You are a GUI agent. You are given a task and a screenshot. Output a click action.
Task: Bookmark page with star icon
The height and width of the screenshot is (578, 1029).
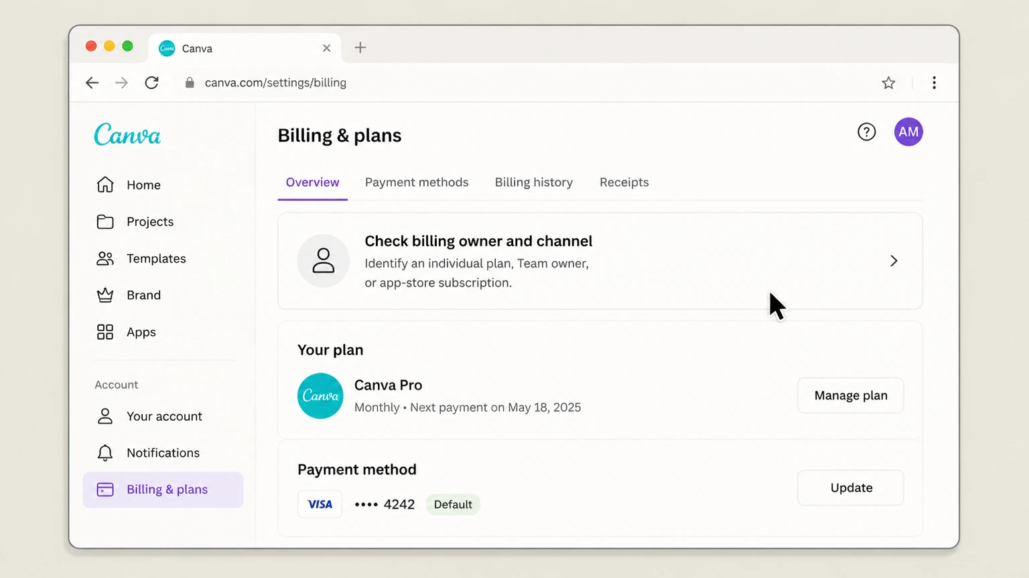pyautogui.click(x=888, y=83)
